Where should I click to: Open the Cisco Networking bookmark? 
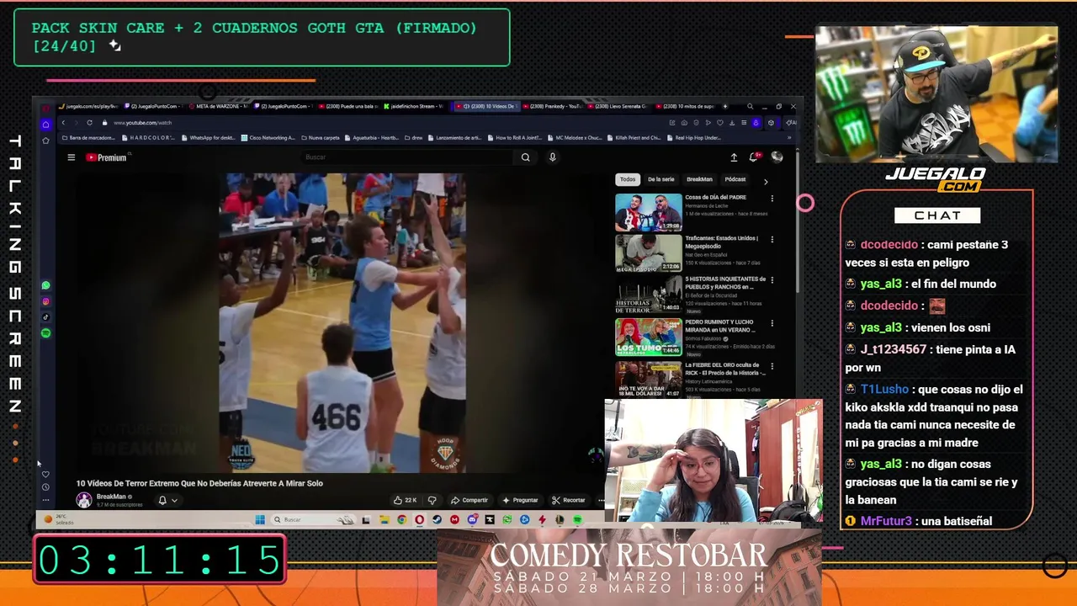coord(269,138)
